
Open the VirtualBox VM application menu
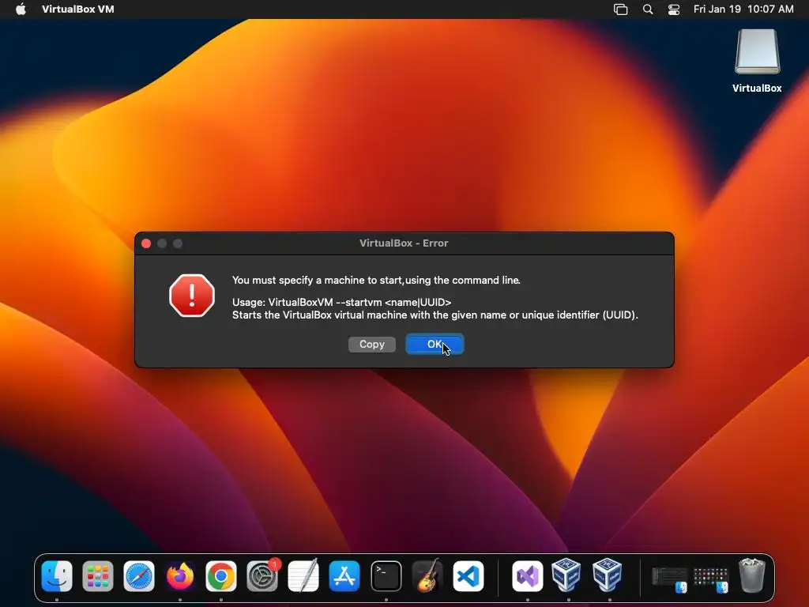click(x=78, y=9)
